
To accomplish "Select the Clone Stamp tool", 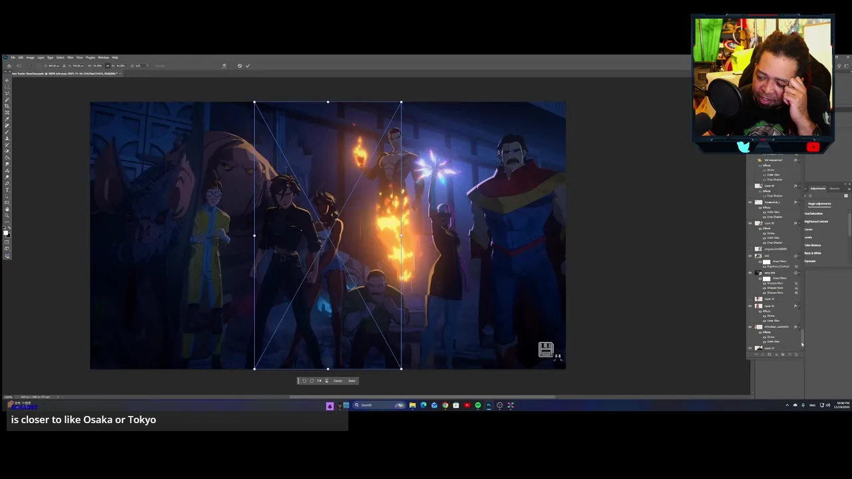I will 7,138.
